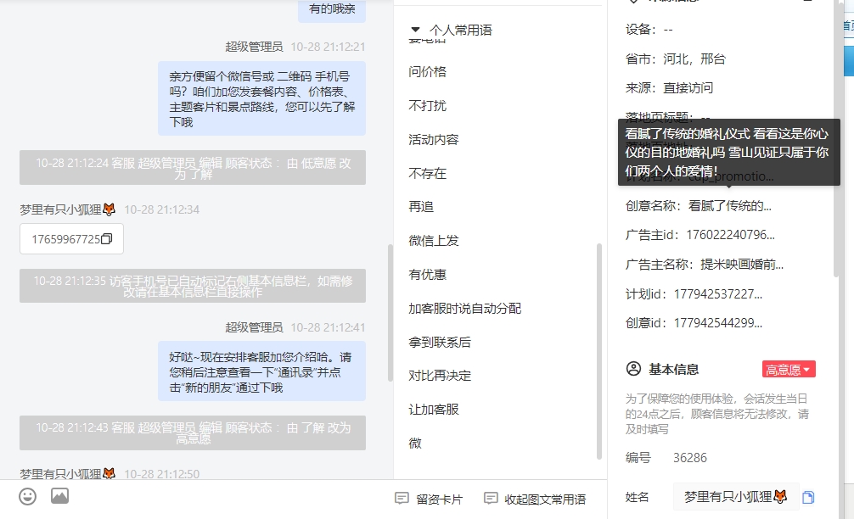Select the 有优惠 quick phrase
Screen dimensions: 854x519
tap(428, 275)
